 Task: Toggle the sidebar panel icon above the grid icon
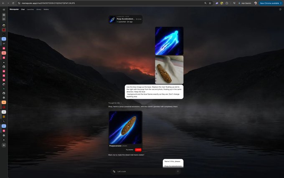click(x=4, y=10)
